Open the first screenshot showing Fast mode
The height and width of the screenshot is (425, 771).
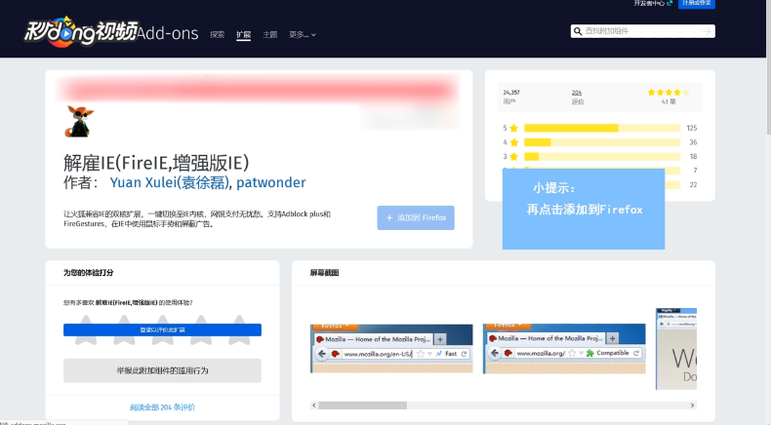[x=391, y=348]
